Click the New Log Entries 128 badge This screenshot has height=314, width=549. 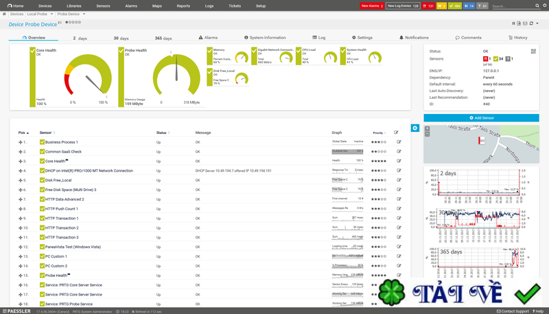[403, 6]
